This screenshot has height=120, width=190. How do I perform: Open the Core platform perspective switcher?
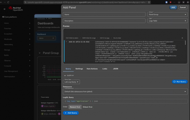9,17
